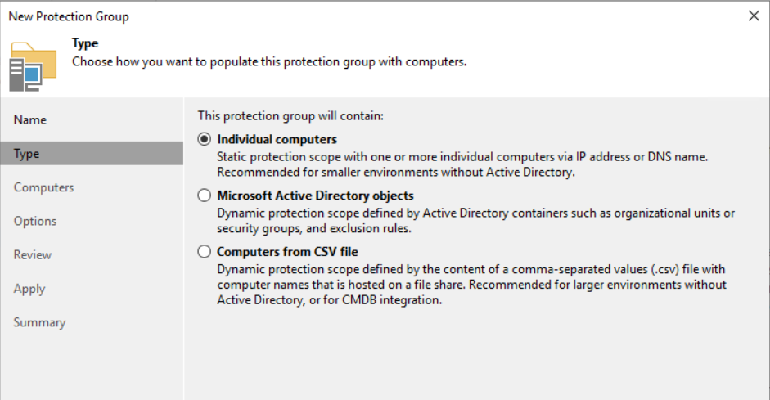Viewport: 770px width, 400px height.
Task: Click the "Choose how you want to populate" subtitle
Action: pos(269,61)
